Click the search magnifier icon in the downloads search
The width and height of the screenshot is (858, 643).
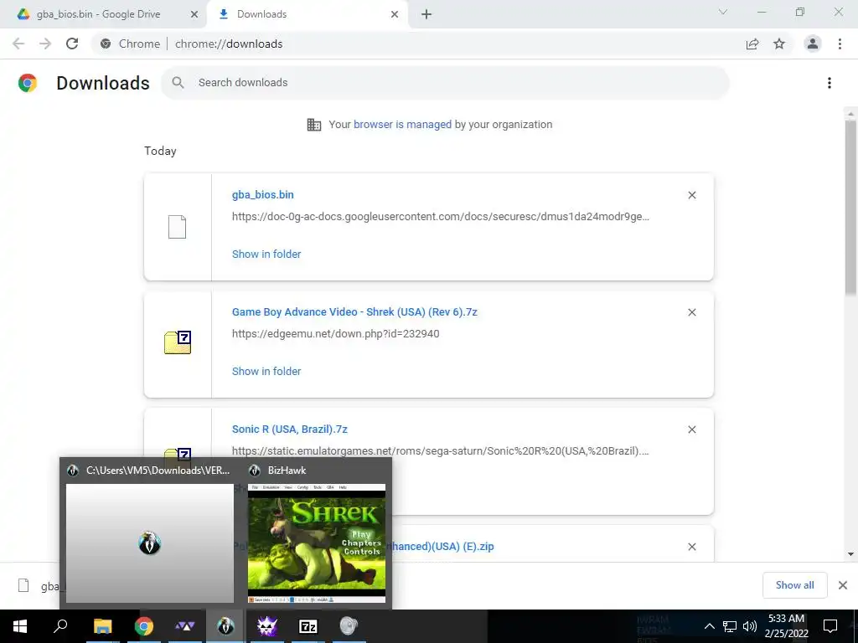pos(178,83)
